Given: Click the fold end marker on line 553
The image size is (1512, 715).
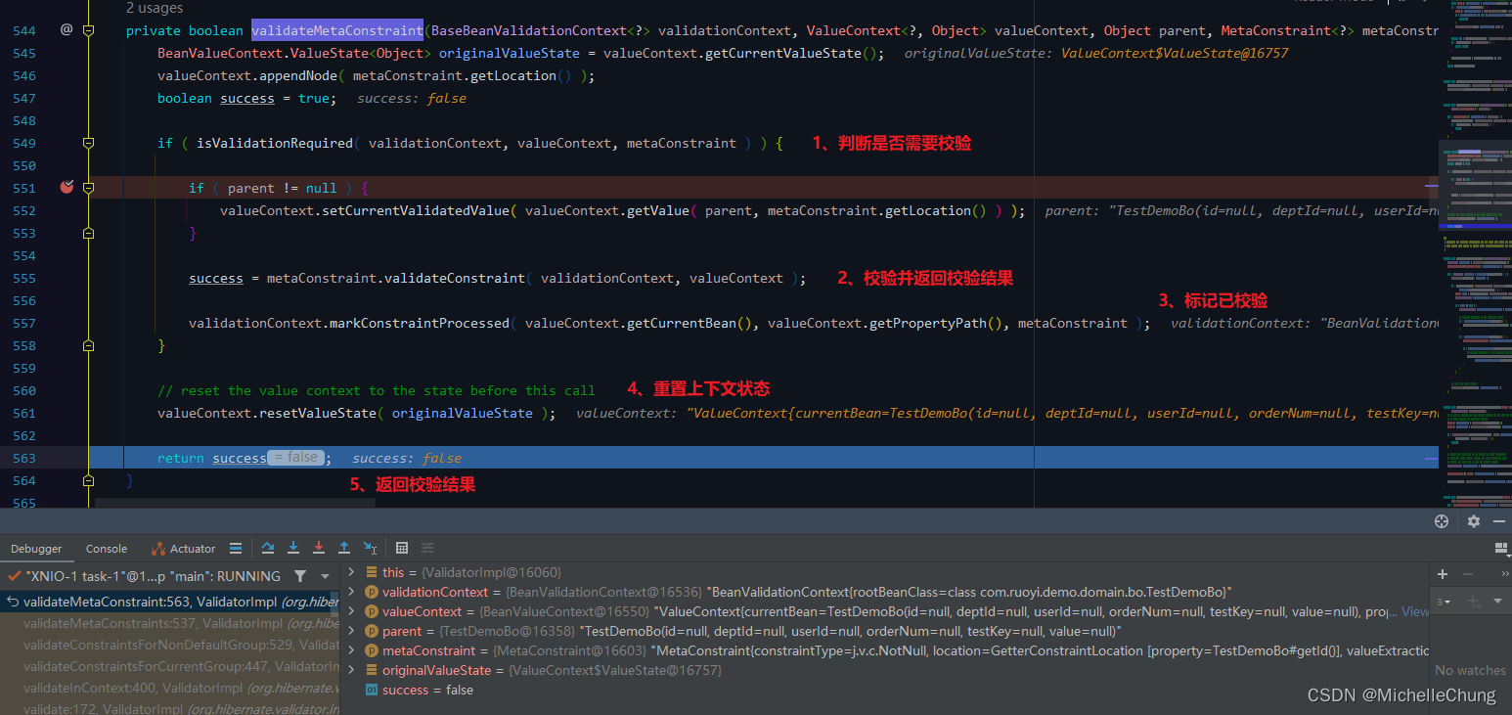Looking at the screenshot, I should pos(89,233).
